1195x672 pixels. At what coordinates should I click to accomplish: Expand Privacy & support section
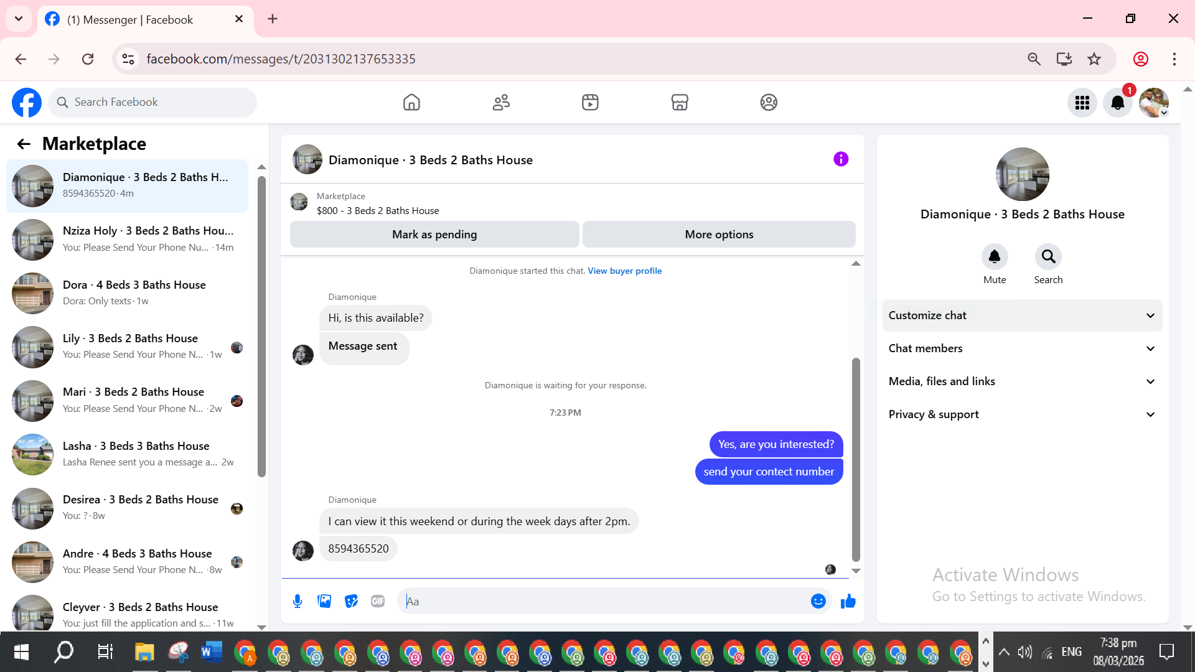1022,414
